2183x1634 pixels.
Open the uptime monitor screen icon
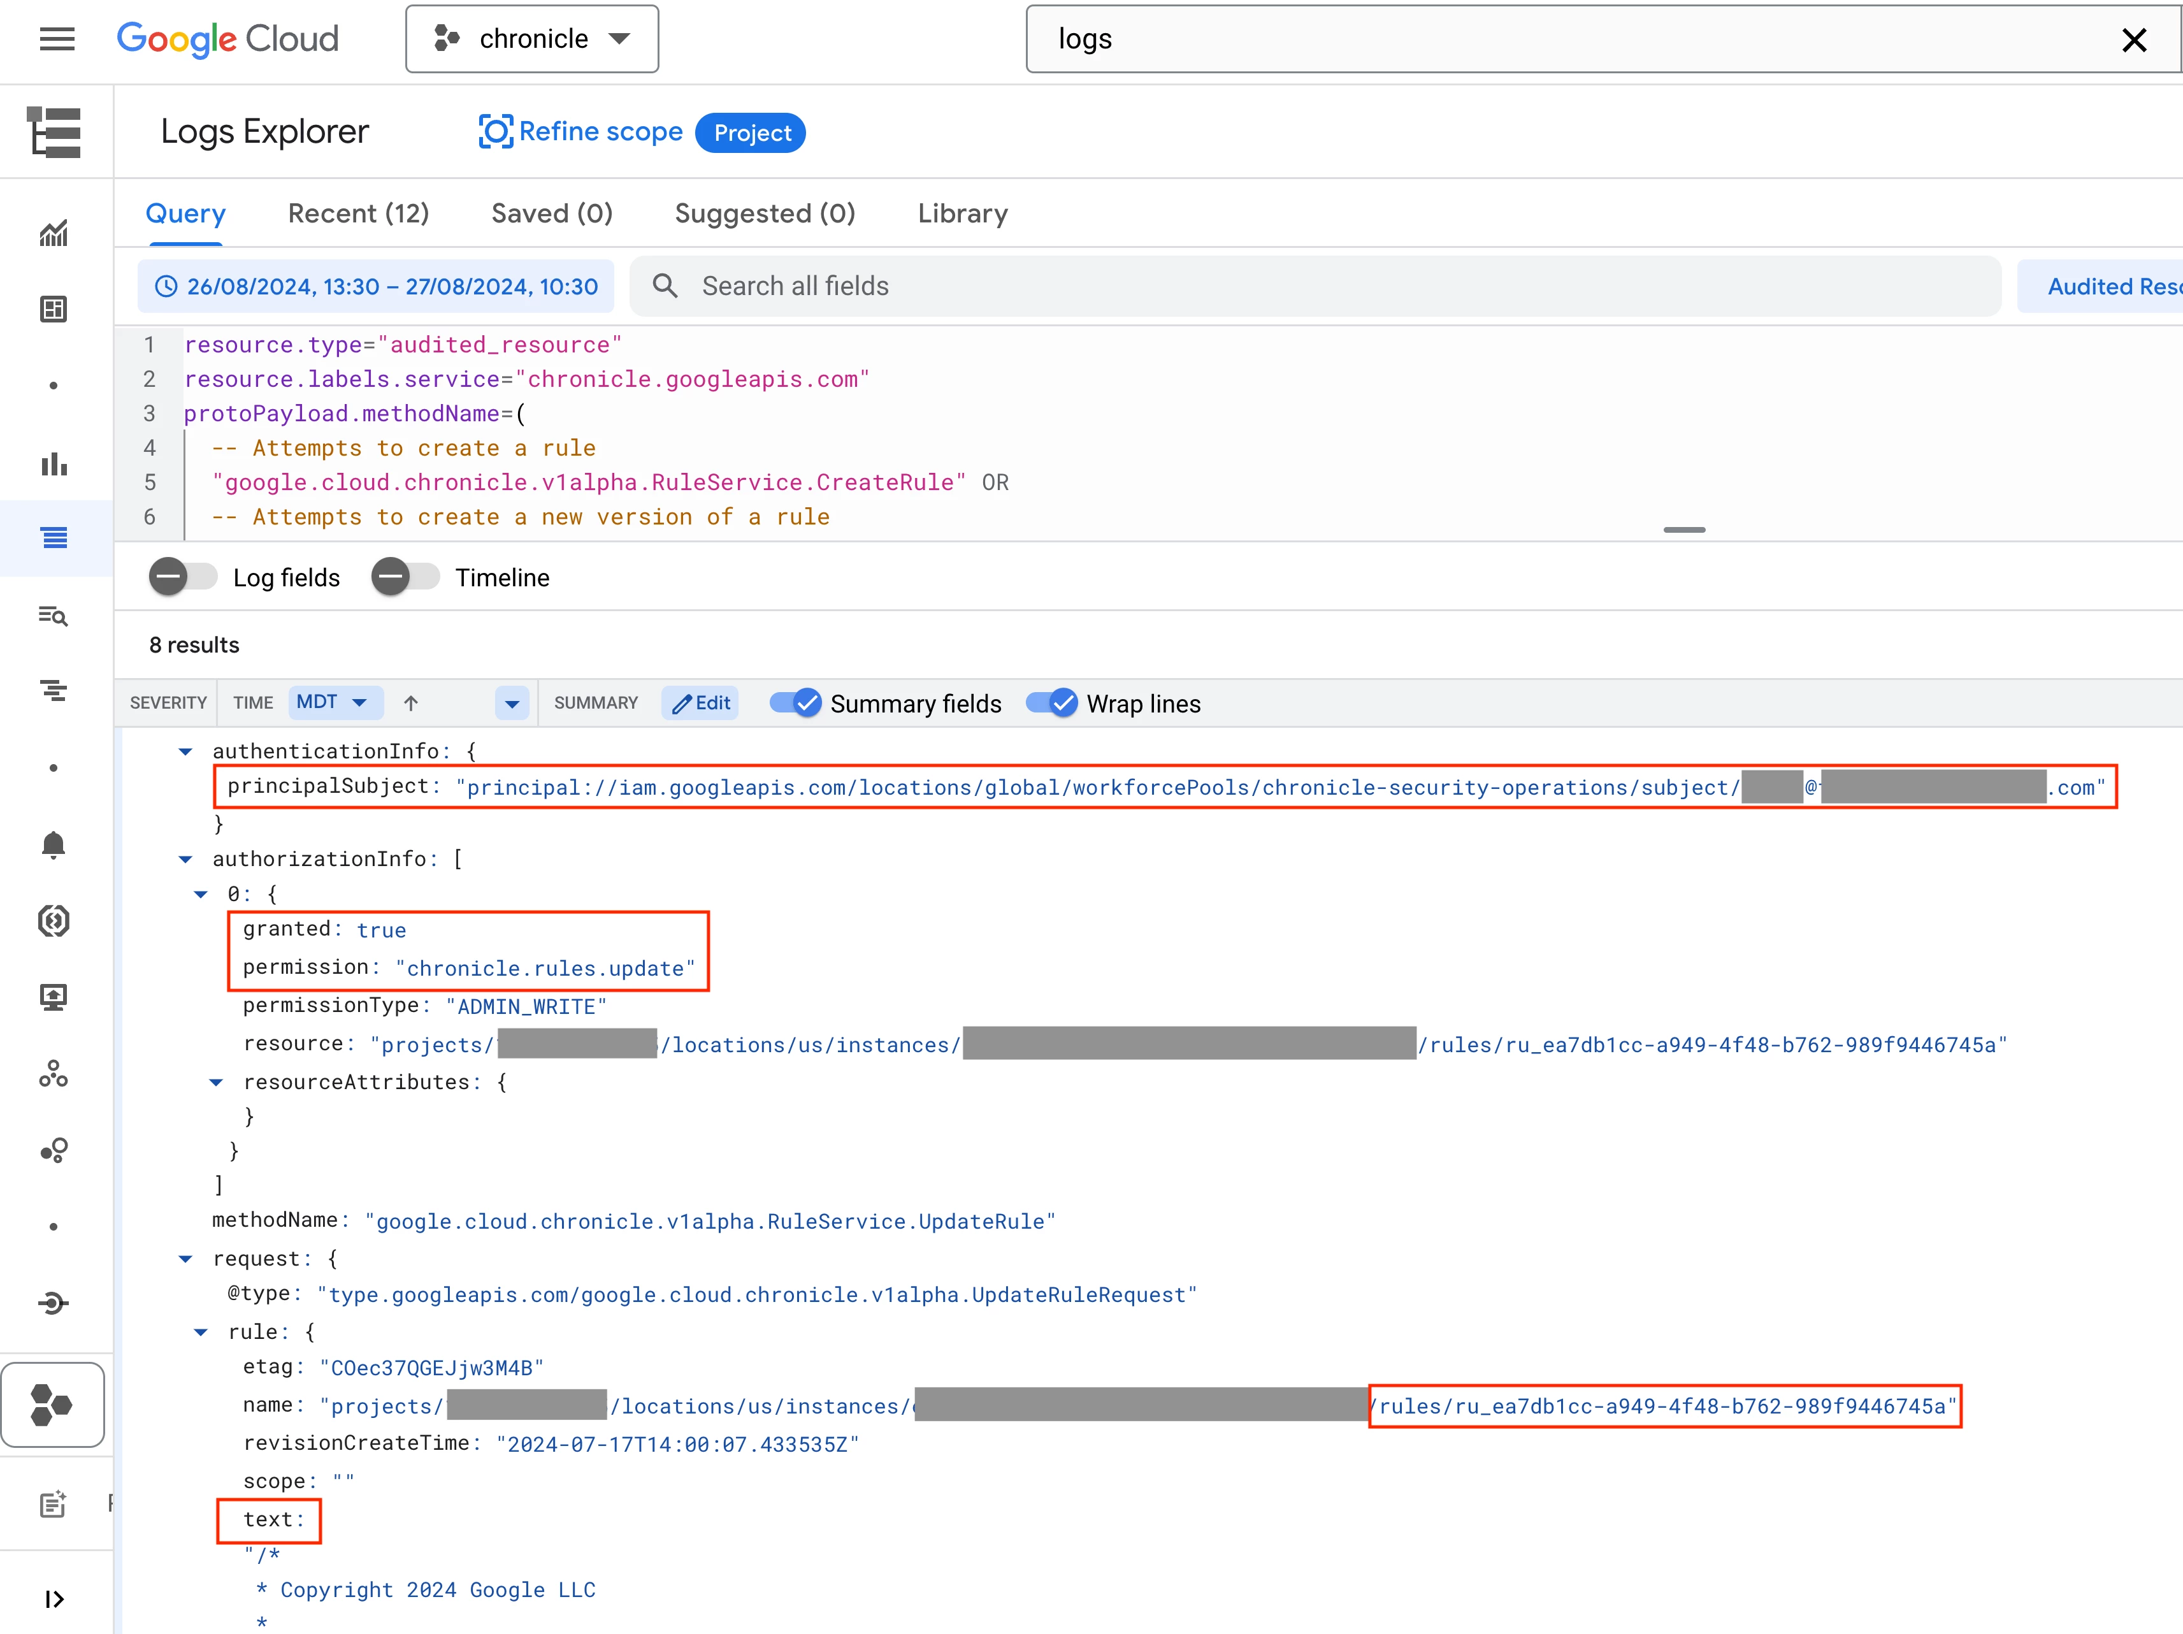click(54, 997)
